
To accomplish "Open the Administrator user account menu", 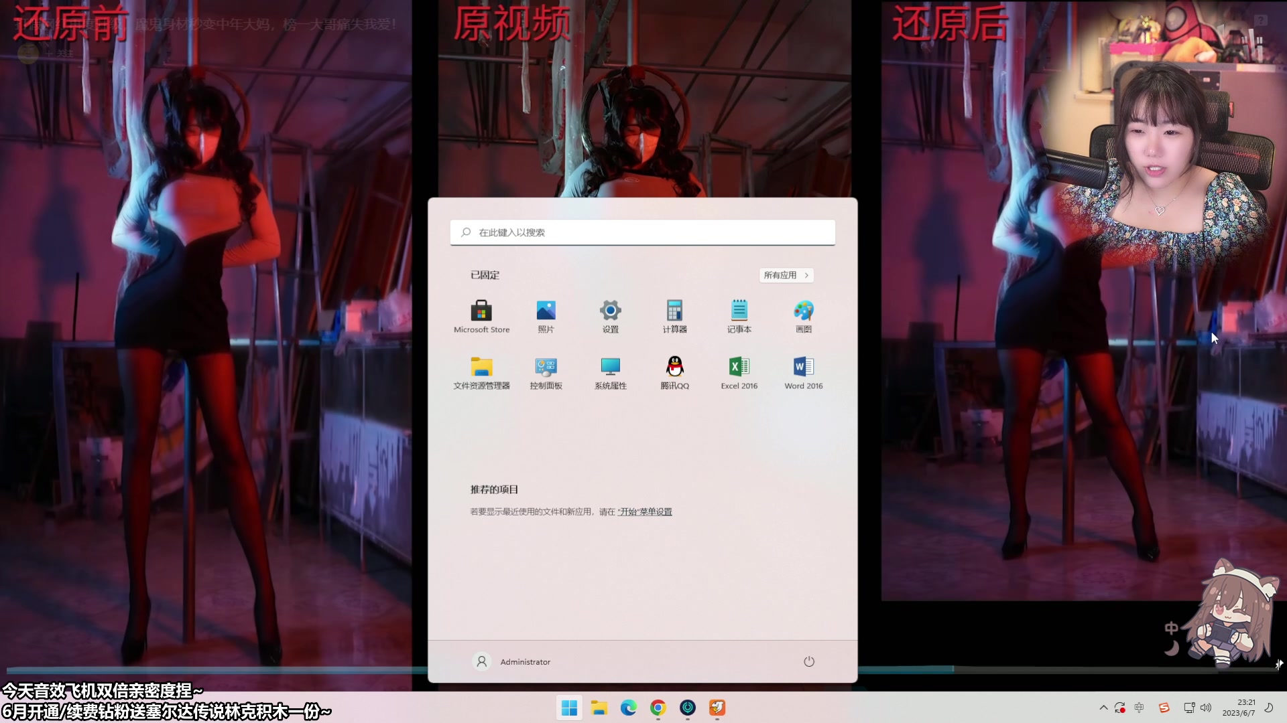I will [x=511, y=661].
